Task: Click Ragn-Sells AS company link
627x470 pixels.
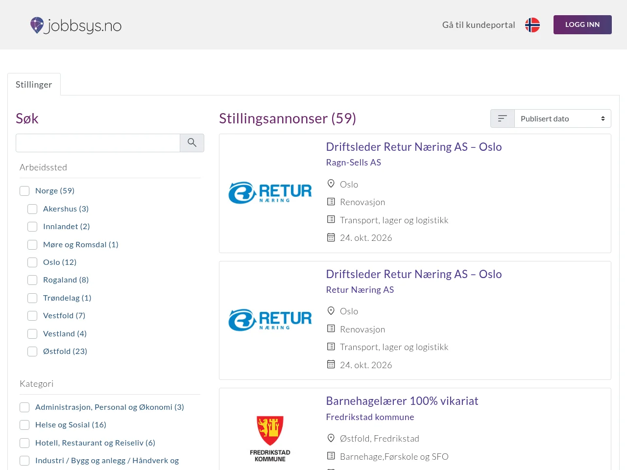Action: click(x=354, y=163)
